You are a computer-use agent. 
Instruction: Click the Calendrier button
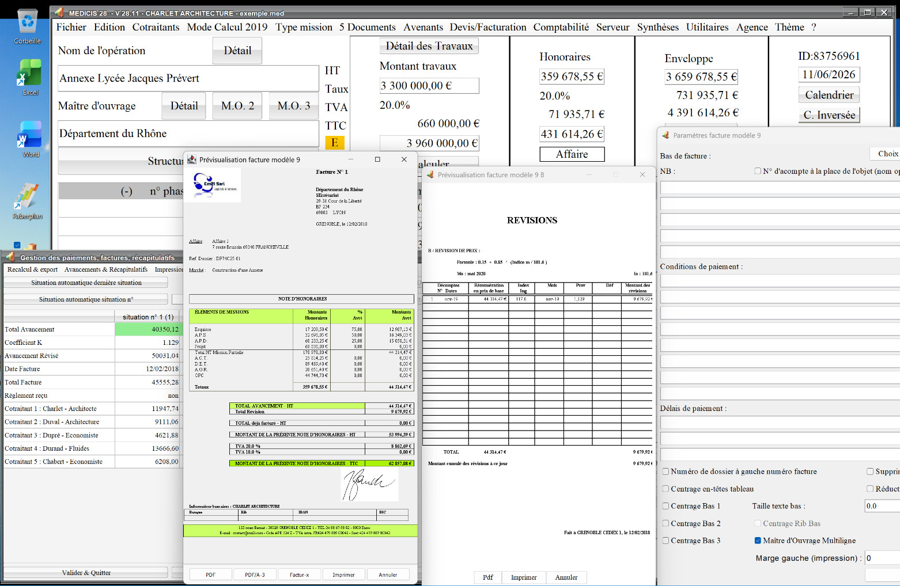(829, 95)
